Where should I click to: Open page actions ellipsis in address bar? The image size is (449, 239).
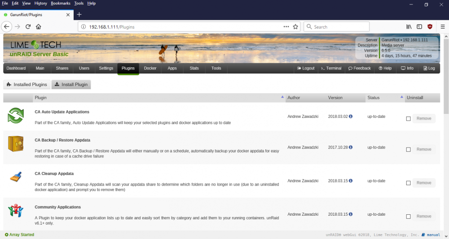pyautogui.click(x=286, y=26)
